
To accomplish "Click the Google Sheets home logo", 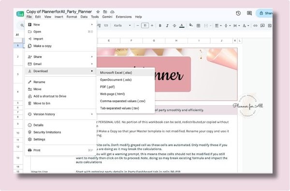I will (x=20, y=14).
